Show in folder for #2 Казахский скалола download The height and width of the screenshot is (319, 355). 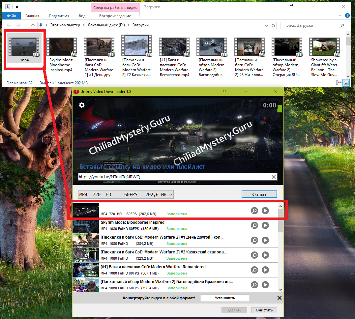(254, 255)
